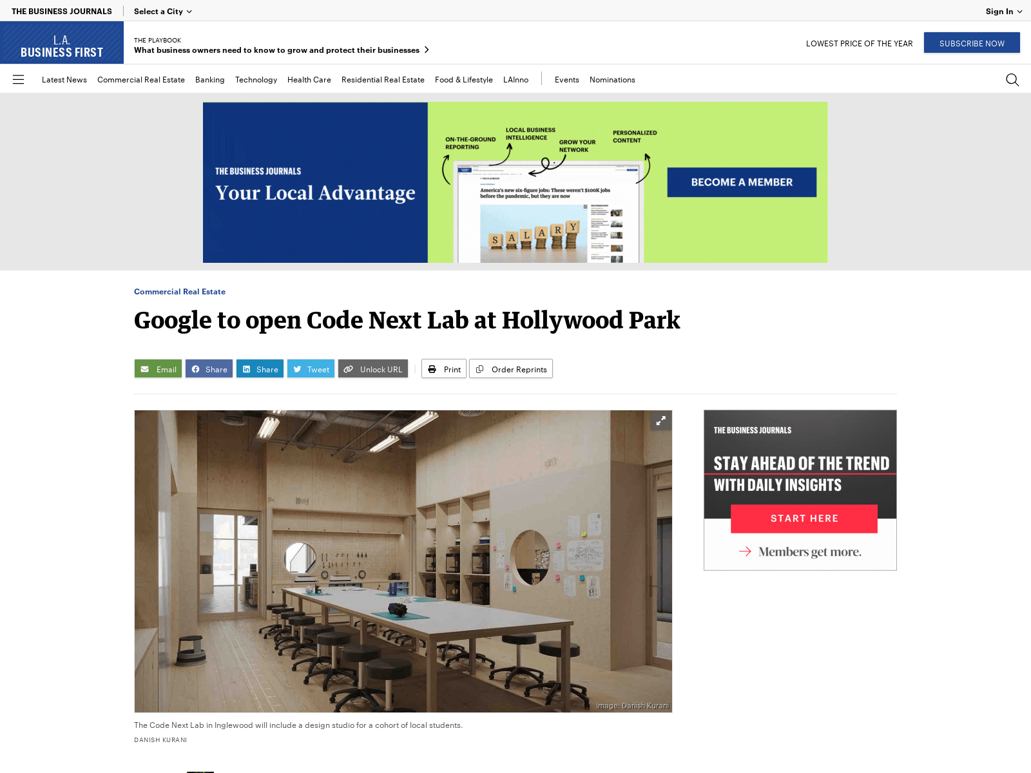
Task: Click Become a Member banner button
Action: pos(742,182)
